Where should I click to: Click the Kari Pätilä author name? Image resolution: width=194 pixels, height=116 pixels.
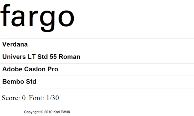62,112
